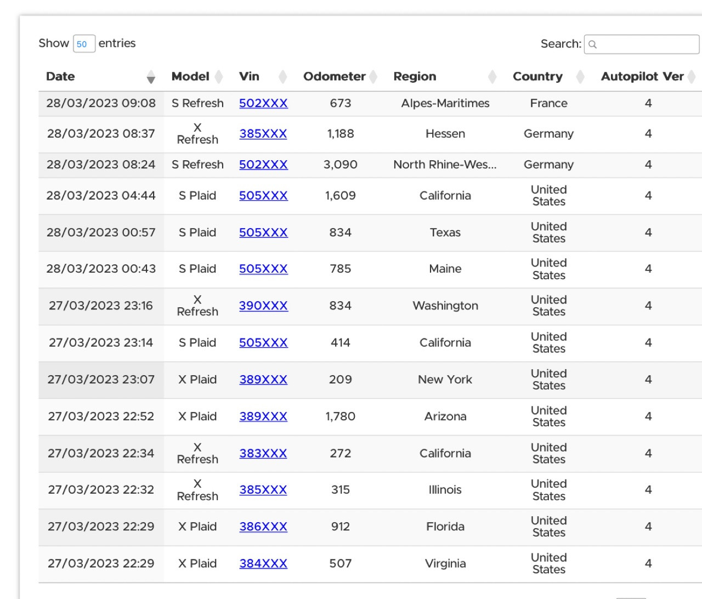
Task: Click the Hessen region cell
Action: pos(445,134)
